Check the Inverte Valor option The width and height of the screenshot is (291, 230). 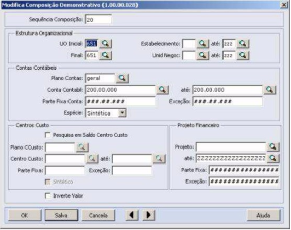[x=48, y=195]
